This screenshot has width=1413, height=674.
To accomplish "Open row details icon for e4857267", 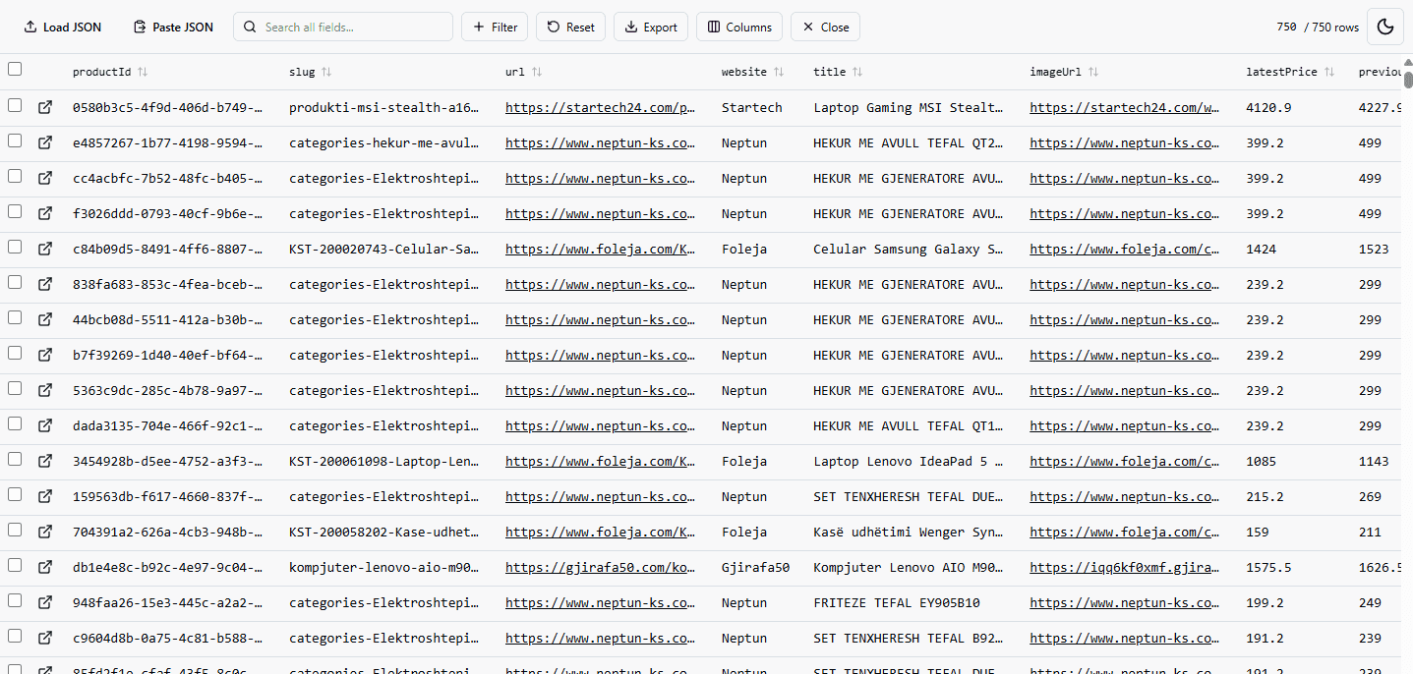I will tap(45, 142).
